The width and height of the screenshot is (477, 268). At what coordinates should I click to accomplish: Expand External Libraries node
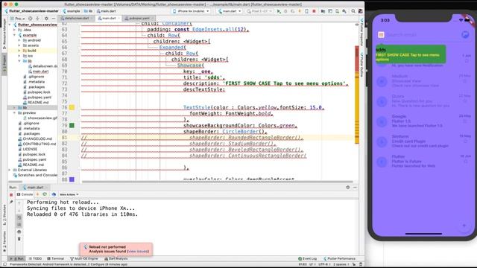coord(10,170)
